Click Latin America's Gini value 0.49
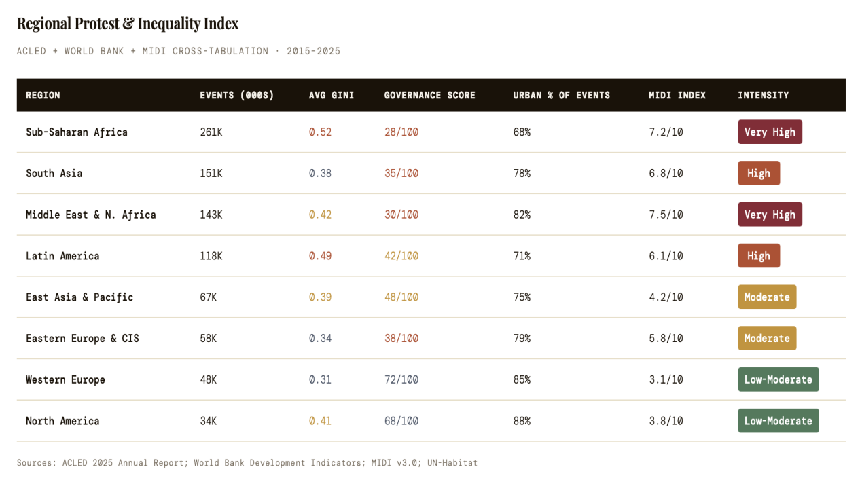This screenshot has height=484, width=860. pos(320,256)
